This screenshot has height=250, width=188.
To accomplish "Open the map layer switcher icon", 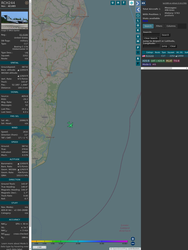I will pyautogui.click(x=132, y=3).
